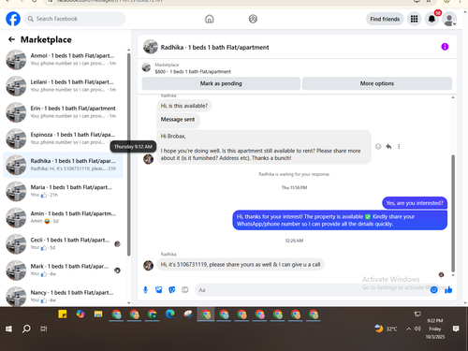Image resolution: width=468 pixels, height=351 pixels.
Task: Open Windows Start menu
Action: pyautogui.click(x=8, y=329)
